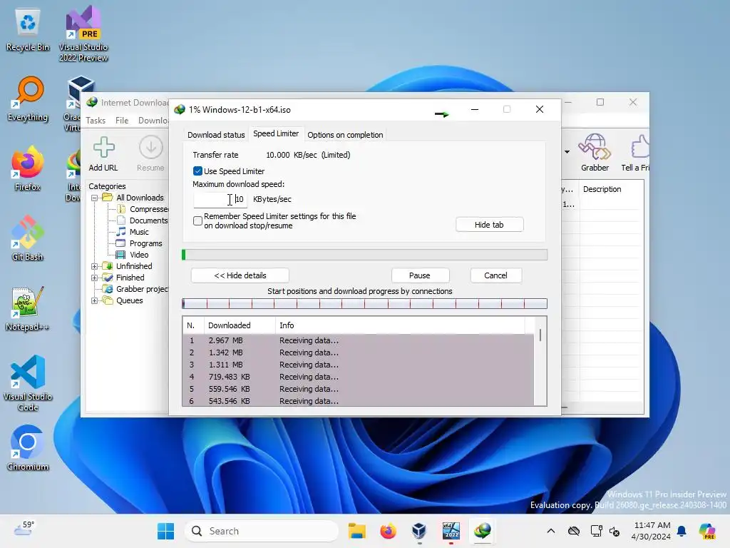Click the Info column header

[401, 325]
